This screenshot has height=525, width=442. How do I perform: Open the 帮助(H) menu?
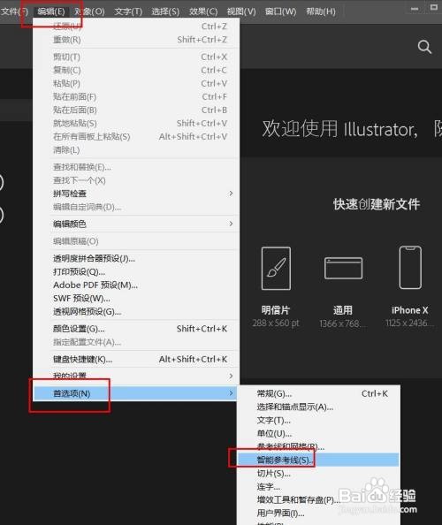coord(321,11)
